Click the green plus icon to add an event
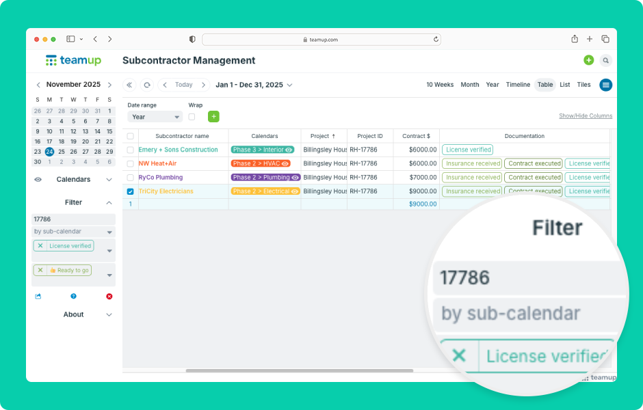643x410 pixels. (588, 60)
